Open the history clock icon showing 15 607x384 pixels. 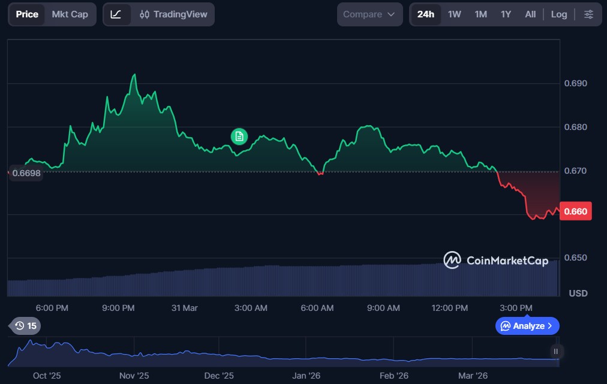point(26,326)
